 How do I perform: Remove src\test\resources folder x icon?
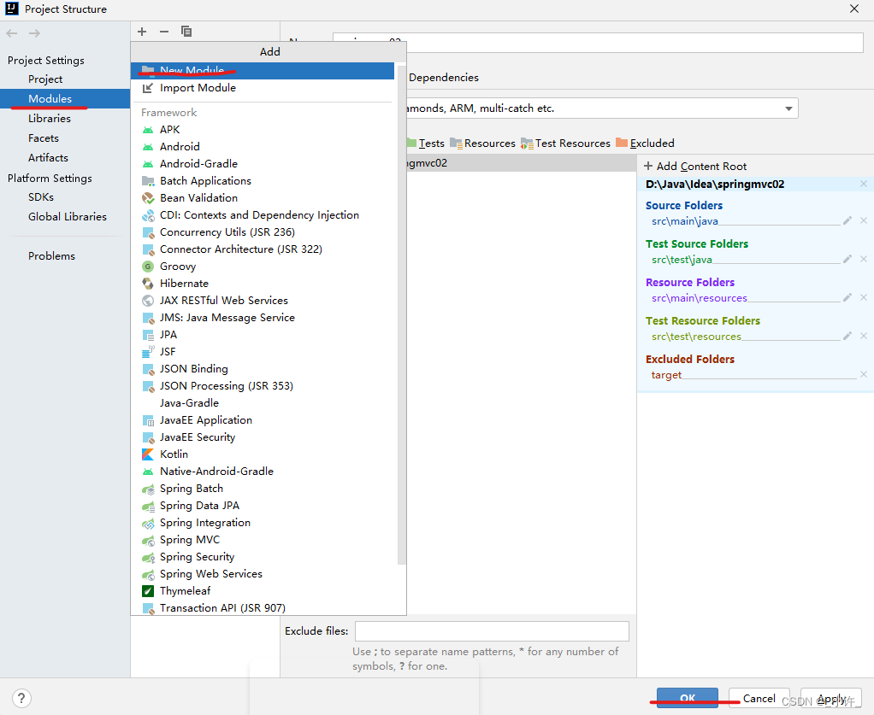[x=864, y=336]
